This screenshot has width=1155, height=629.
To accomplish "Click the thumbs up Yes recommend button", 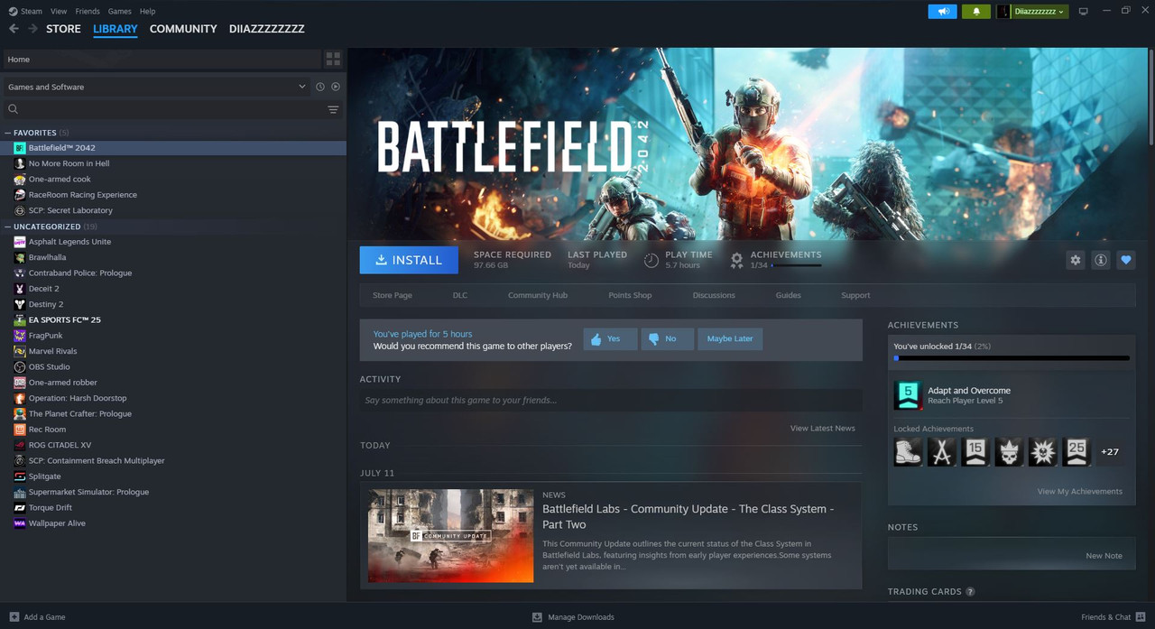I will point(610,338).
